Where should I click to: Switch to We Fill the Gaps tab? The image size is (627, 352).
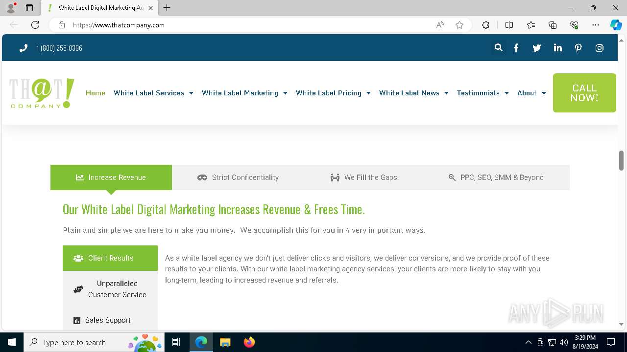[364, 177]
